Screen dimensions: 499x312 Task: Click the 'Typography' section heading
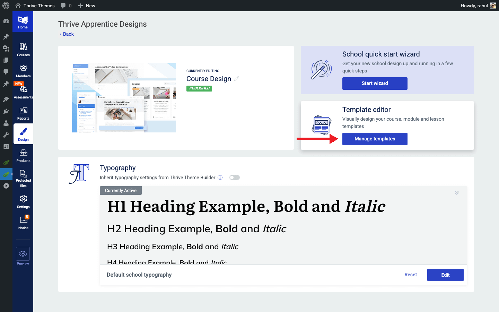tap(118, 168)
